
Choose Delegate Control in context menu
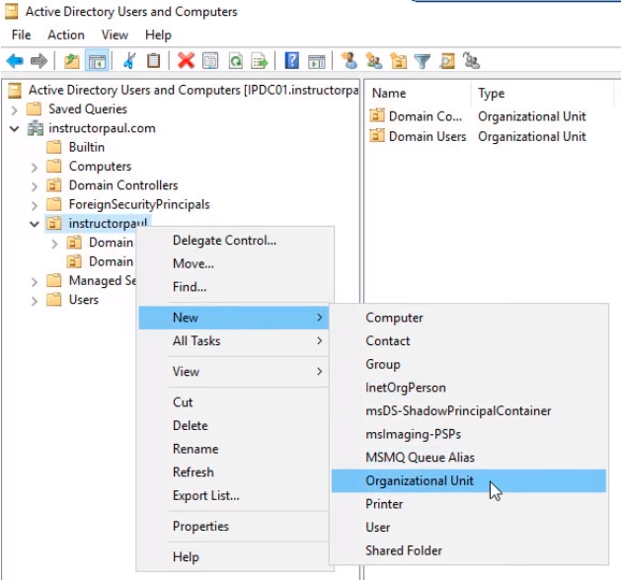coord(224,241)
